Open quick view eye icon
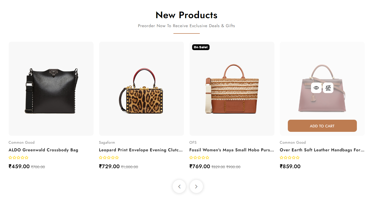The height and width of the screenshot is (198, 374). coord(316,88)
